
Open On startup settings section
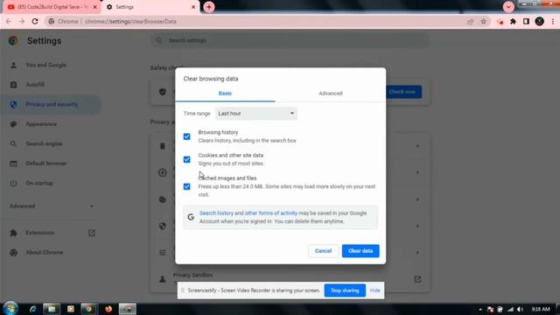pos(39,183)
